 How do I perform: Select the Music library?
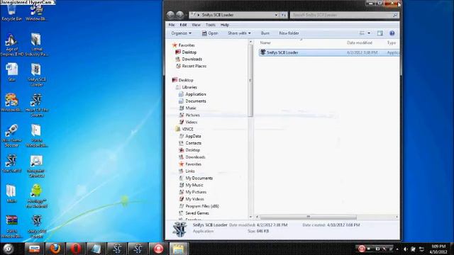point(187,108)
